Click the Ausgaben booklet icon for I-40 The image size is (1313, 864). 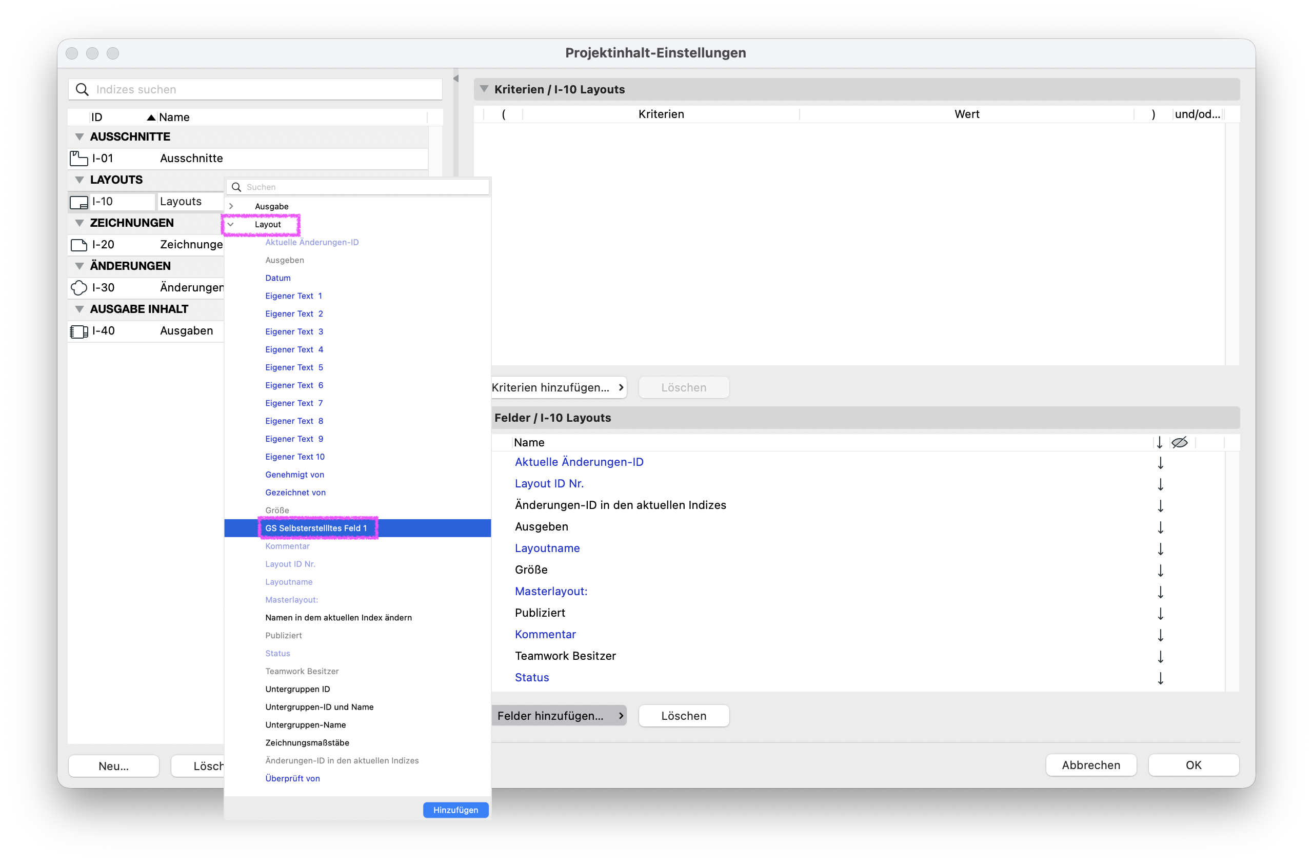(x=78, y=331)
